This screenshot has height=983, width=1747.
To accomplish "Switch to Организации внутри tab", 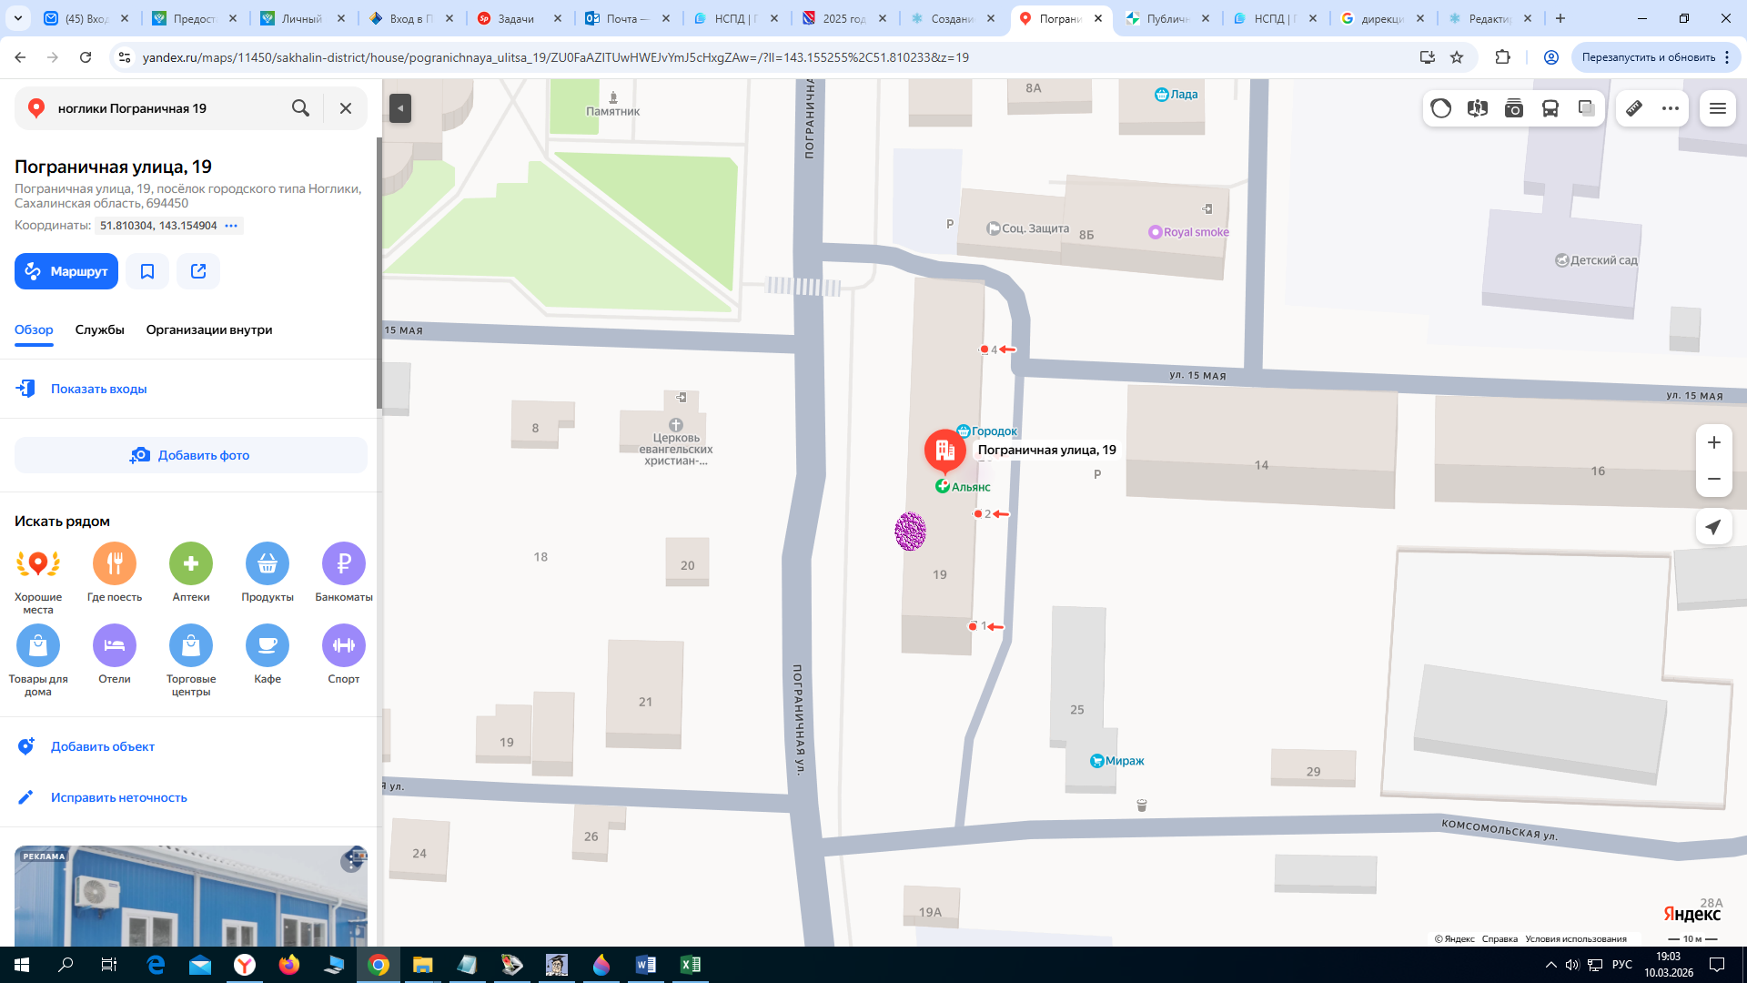I will 209,329.
